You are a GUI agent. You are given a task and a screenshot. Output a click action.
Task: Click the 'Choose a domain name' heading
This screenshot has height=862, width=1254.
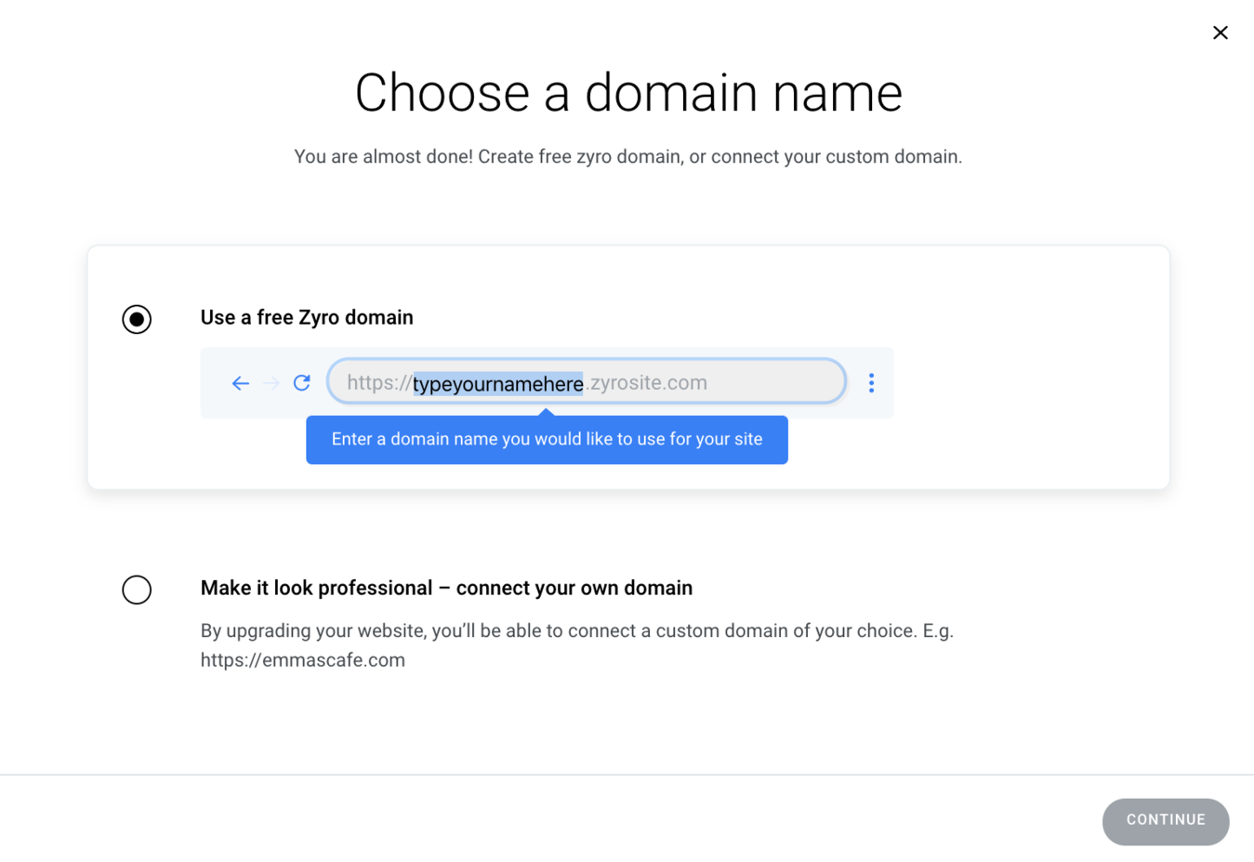(628, 93)
